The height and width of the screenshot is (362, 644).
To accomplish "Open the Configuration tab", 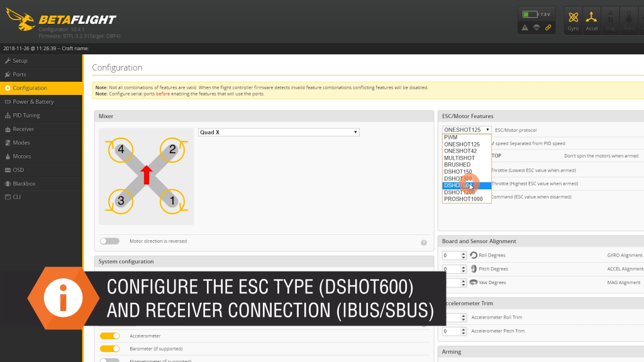I will tap(41, 88).
